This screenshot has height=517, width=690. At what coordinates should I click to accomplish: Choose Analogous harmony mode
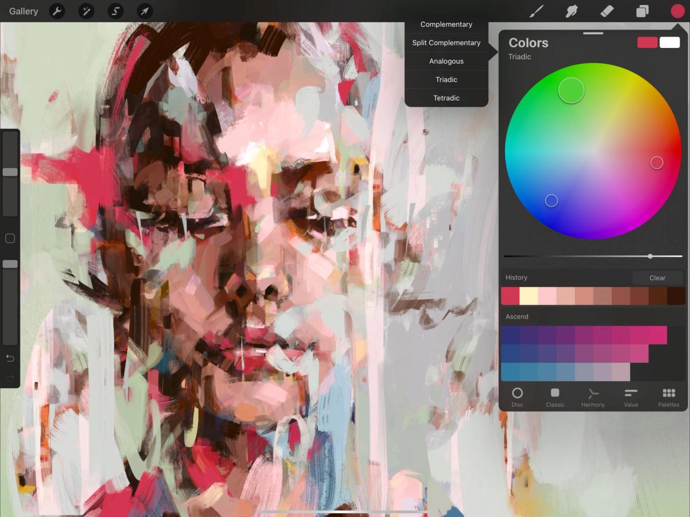[446, 61]
